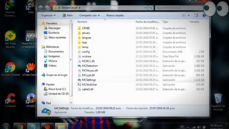Expand the change view options arrow
This screenshot has width=229, height=129.
(189, 15)
